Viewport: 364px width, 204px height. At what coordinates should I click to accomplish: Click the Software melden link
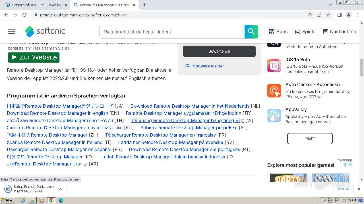click(209, 66)
